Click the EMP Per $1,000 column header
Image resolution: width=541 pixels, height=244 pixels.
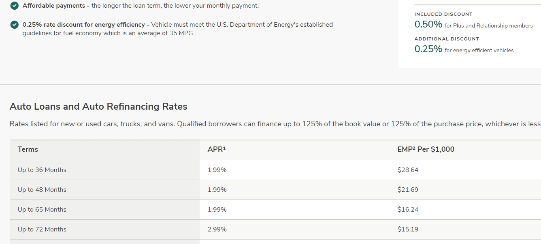tap(426, 149)
